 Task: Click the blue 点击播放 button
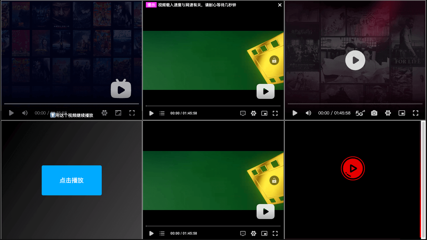click(72, 180)
